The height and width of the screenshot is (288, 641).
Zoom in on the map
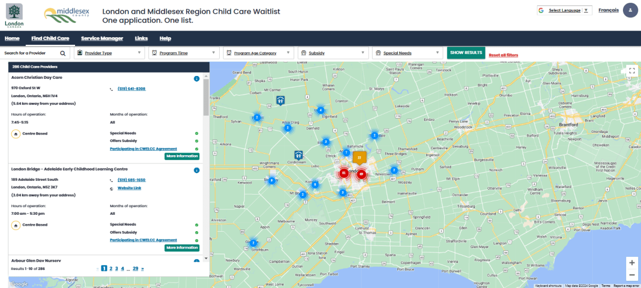(x=632, y=262)
